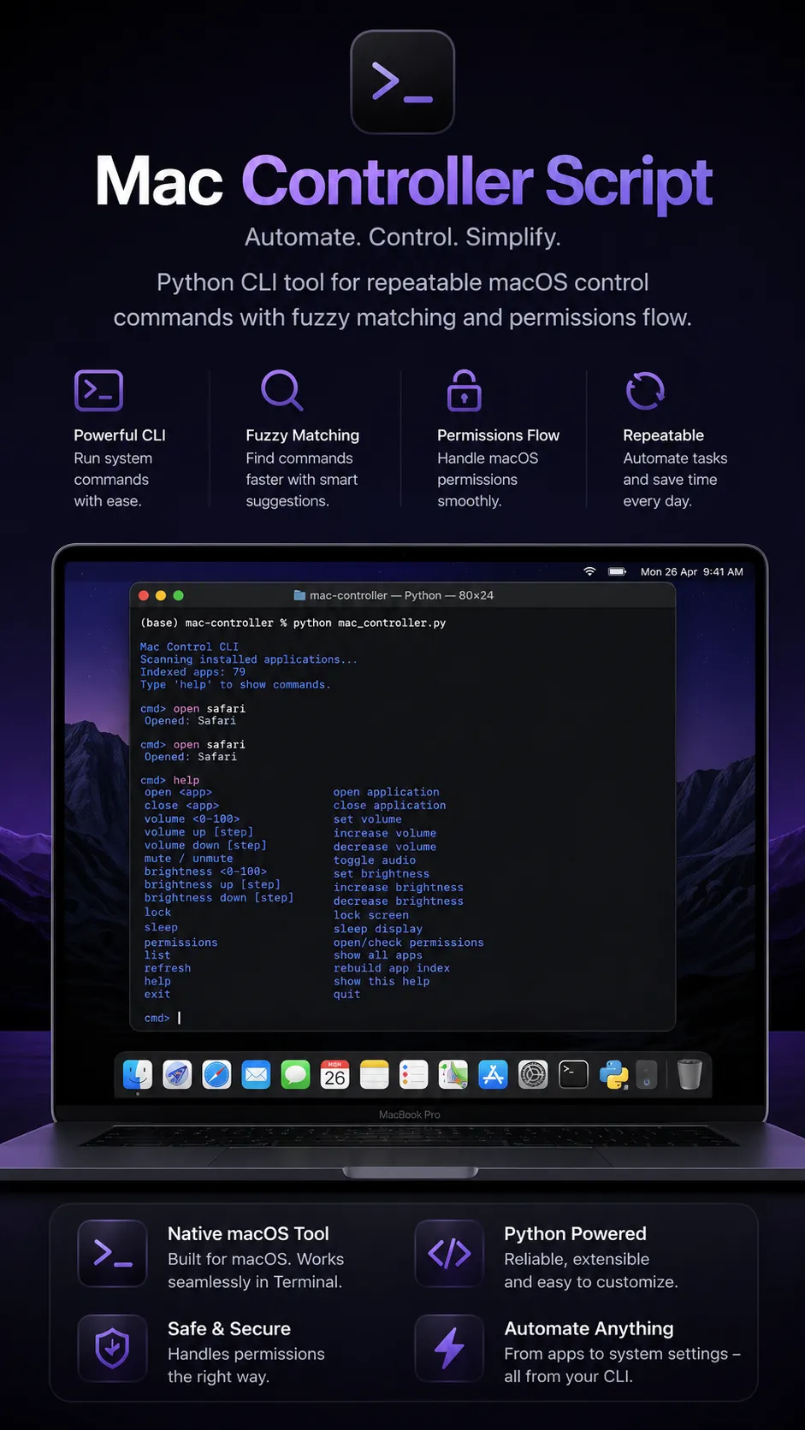The width and height of the screenshot is (805, 1430).
Task: Click the 'MacBook Pro' label below screen
Action: (410, 1114)
